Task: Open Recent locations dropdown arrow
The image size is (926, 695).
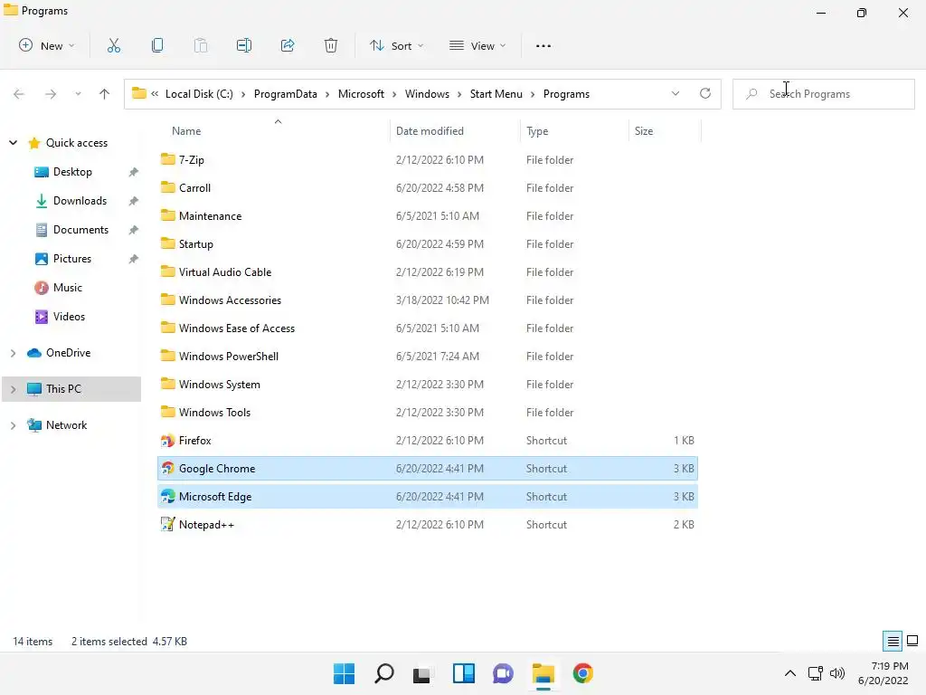Action: [78, 94]
